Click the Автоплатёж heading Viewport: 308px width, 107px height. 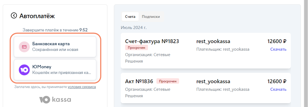[x=37, y=16]
